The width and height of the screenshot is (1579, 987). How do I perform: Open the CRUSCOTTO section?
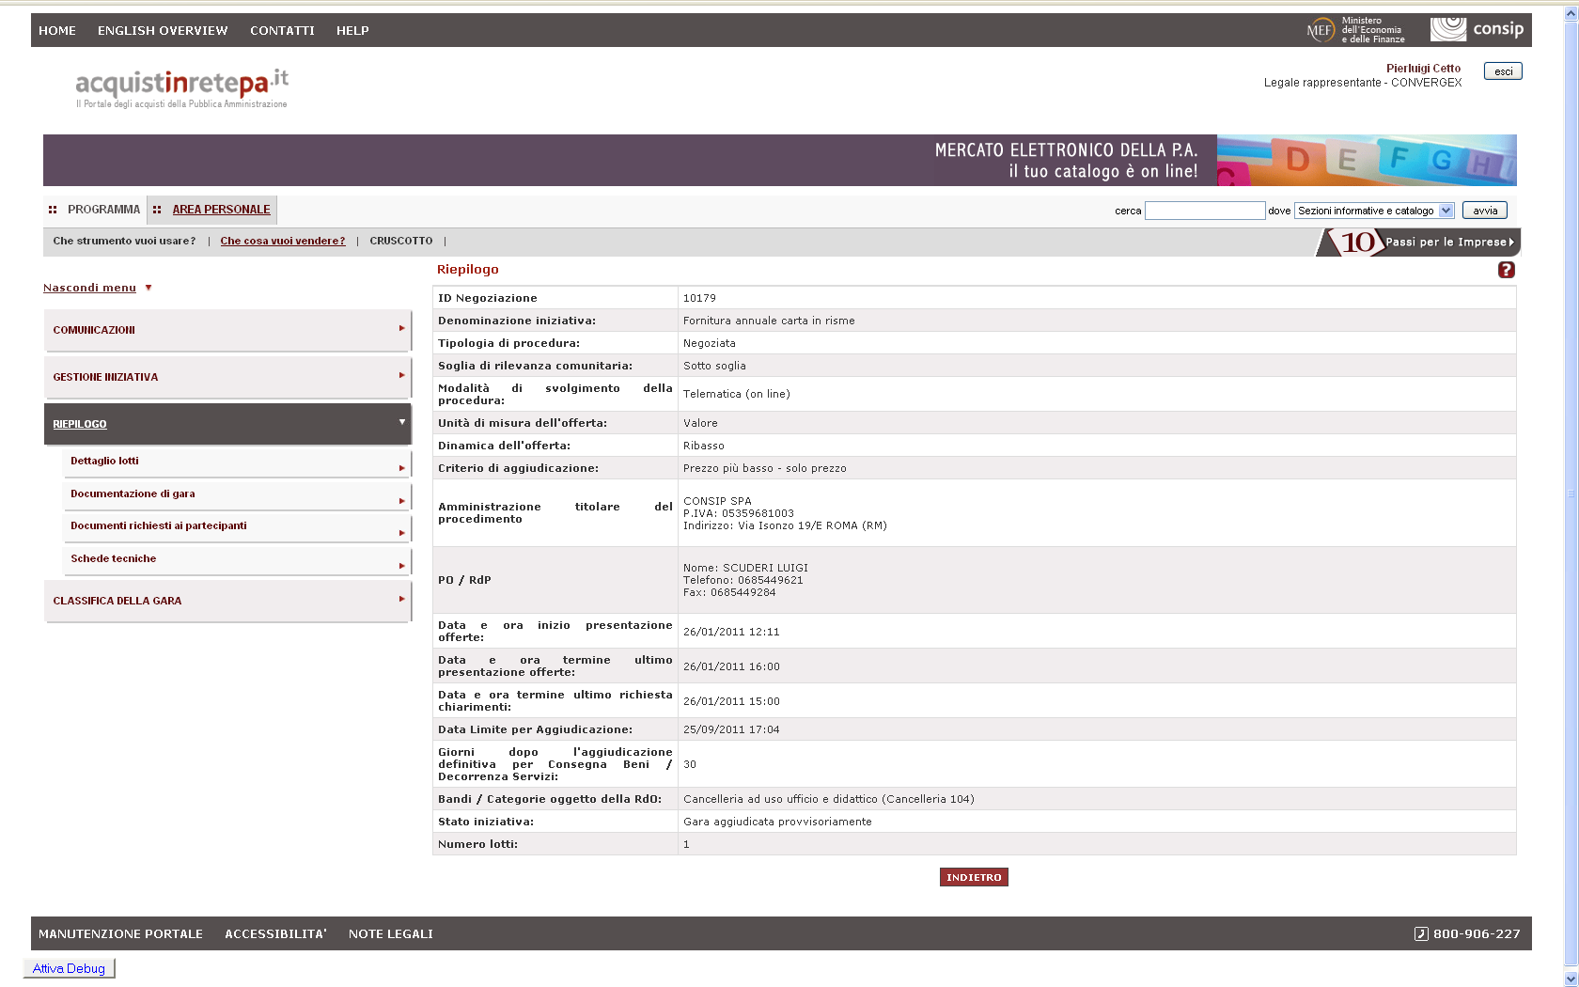click(x=401, y=241)
